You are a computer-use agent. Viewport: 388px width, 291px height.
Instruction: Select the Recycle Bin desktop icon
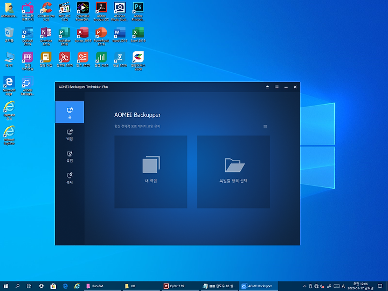click(9, 35)
